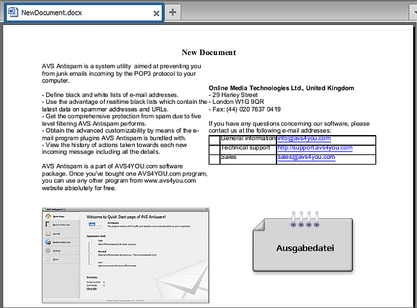Click 'Define black and white lists' line

tap(110, 95)
